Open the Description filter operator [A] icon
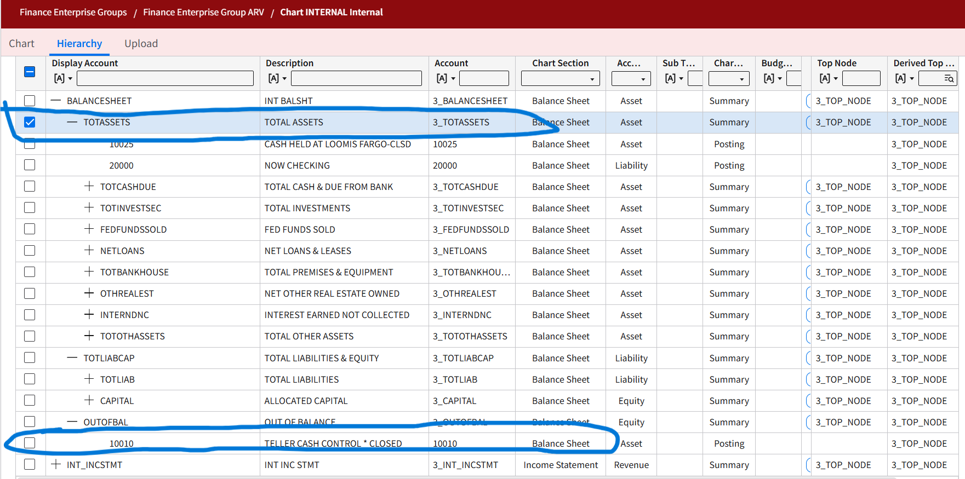 277,78
